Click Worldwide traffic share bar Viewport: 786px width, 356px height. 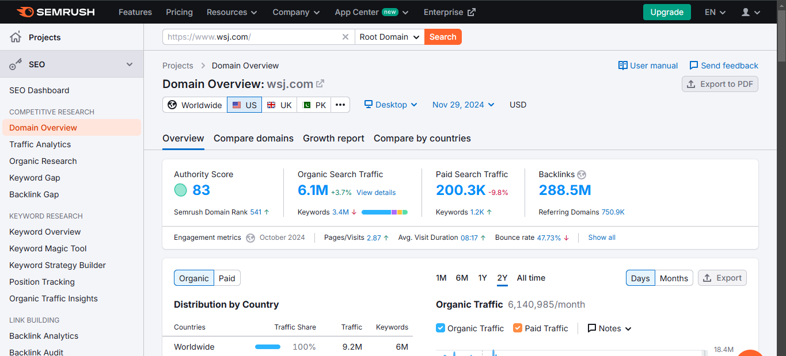[268, 347]
